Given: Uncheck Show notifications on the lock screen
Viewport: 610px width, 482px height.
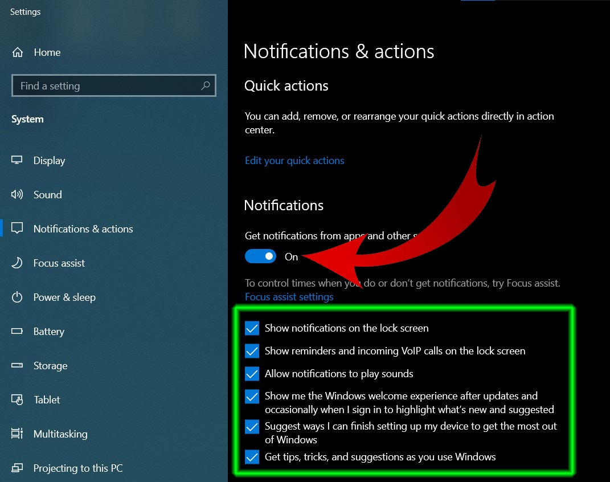Looking at the screenshot, I should click(252, 328).
